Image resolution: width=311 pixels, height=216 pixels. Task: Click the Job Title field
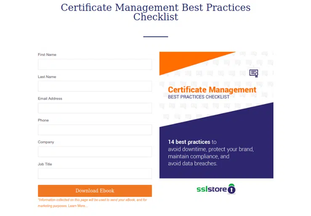pyautogui.click(x=95, y=174)
